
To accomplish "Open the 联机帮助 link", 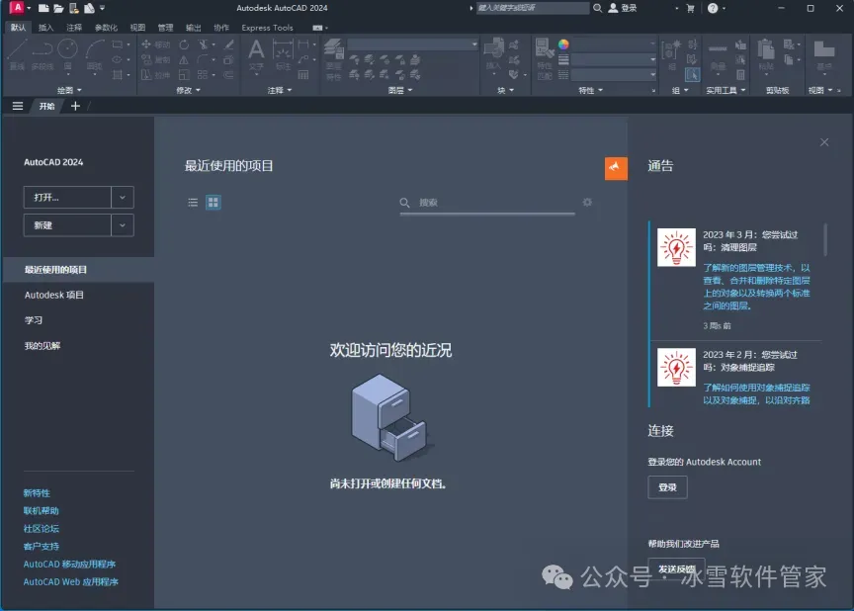I will click(41, 511).
